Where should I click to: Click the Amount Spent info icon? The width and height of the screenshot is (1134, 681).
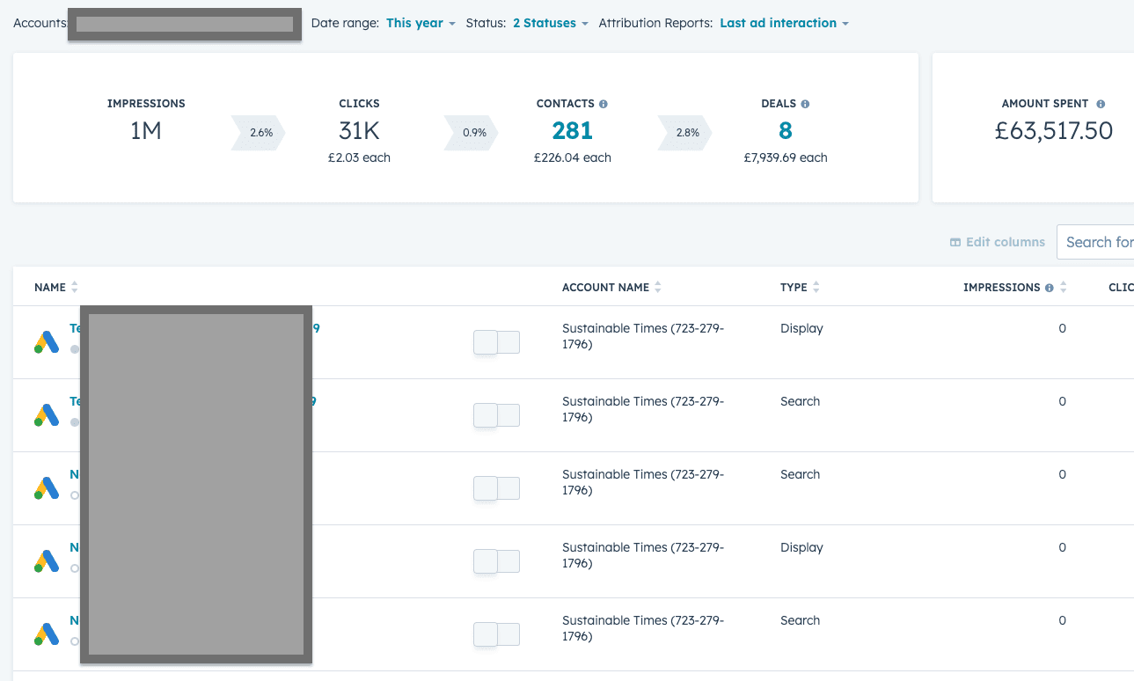coord(1101,104)
